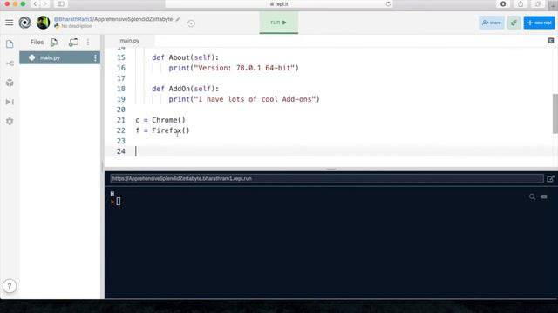This screenshot has width=558, height=313.
Task: Go back in Safari
Action: [35, 3]
